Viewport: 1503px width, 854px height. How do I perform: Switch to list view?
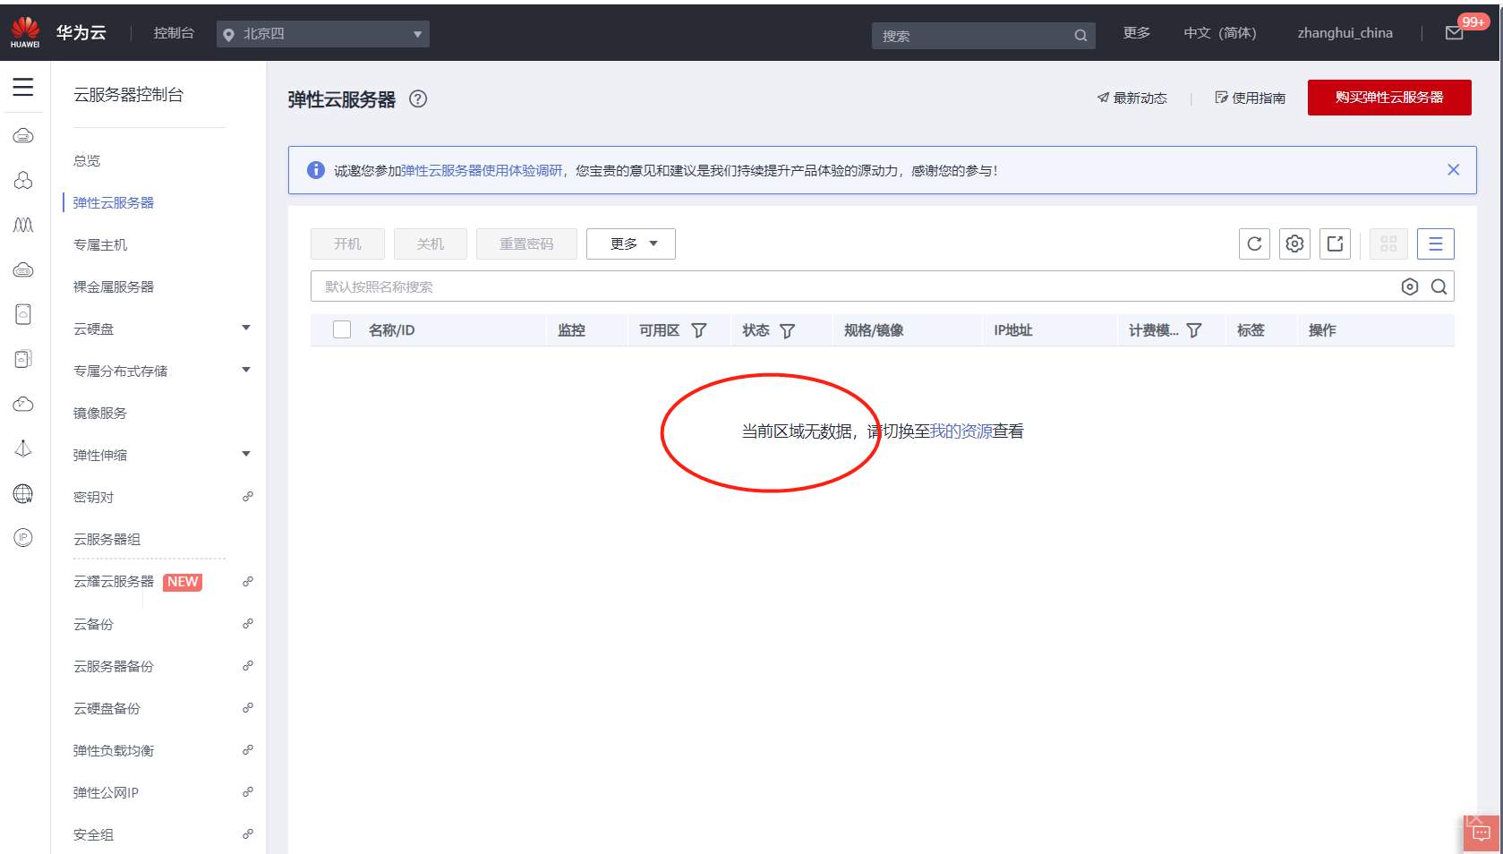tap(1436, 243)
